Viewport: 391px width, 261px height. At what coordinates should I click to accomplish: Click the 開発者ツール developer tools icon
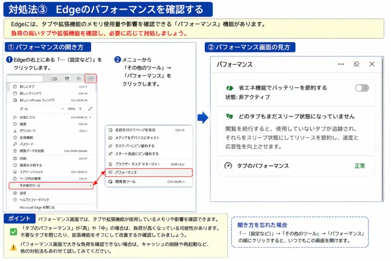110,182
